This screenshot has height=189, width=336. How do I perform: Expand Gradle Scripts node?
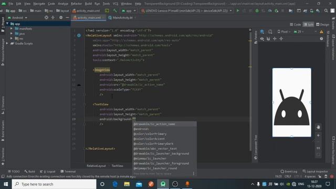click(x=7, y=43)
